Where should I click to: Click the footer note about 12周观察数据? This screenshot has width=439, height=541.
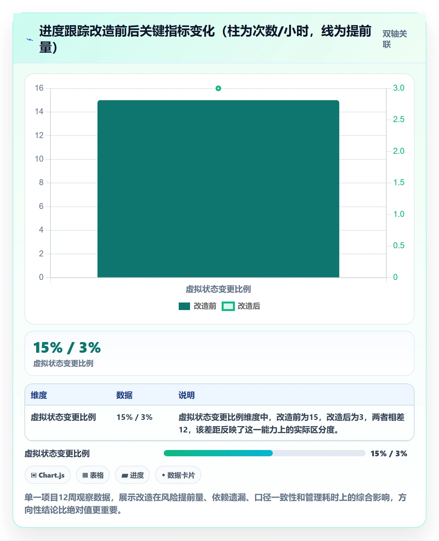pyautogui.click(x=216, y=504)
